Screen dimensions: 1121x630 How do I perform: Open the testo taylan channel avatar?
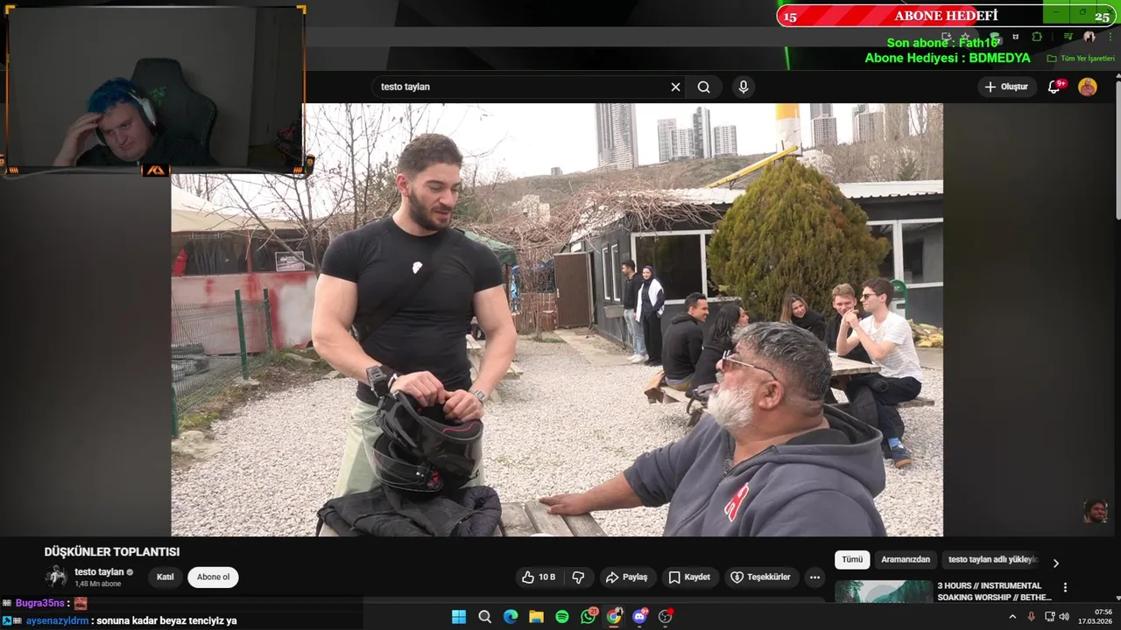pyautogui.click(x=56, y=577)
